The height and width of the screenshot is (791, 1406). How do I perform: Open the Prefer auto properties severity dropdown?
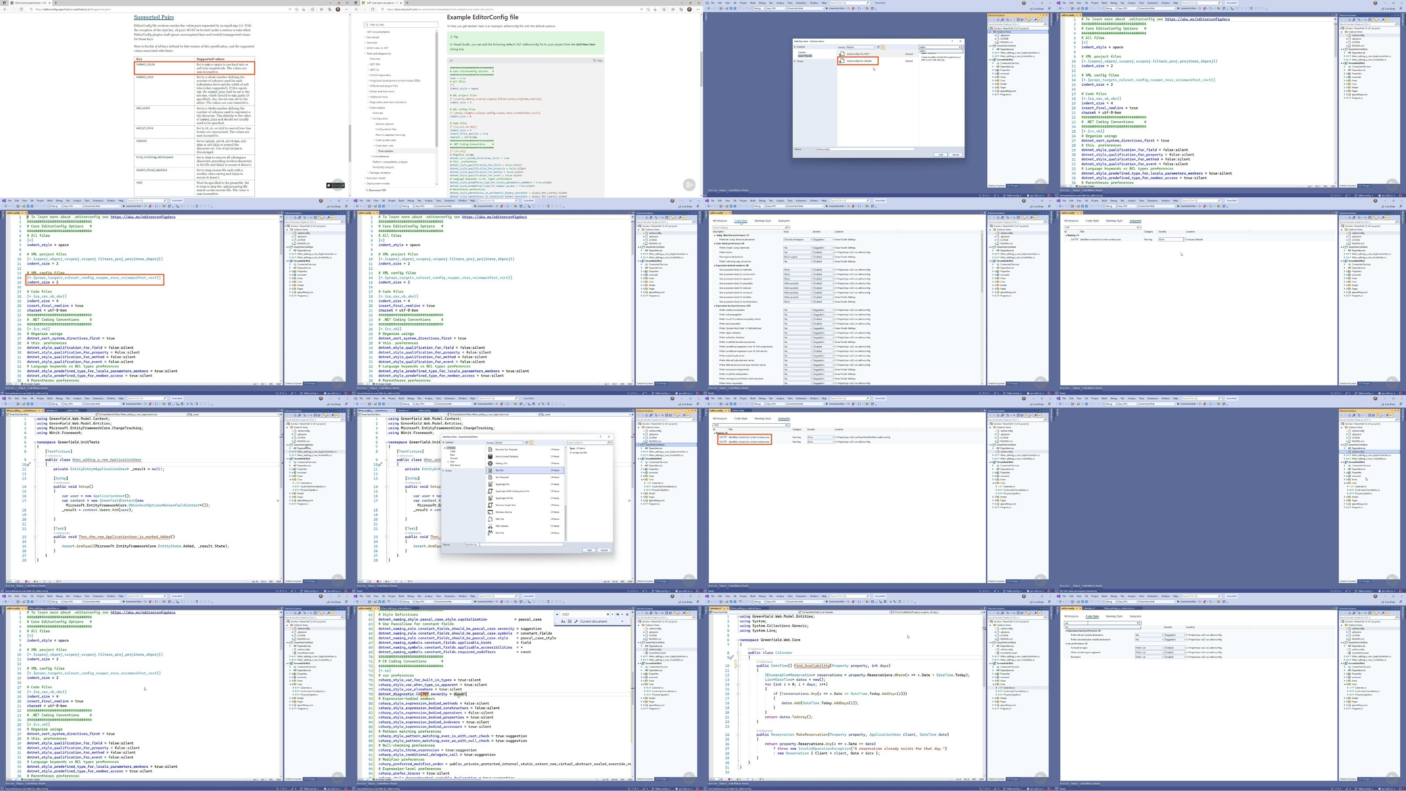point(823,324)
